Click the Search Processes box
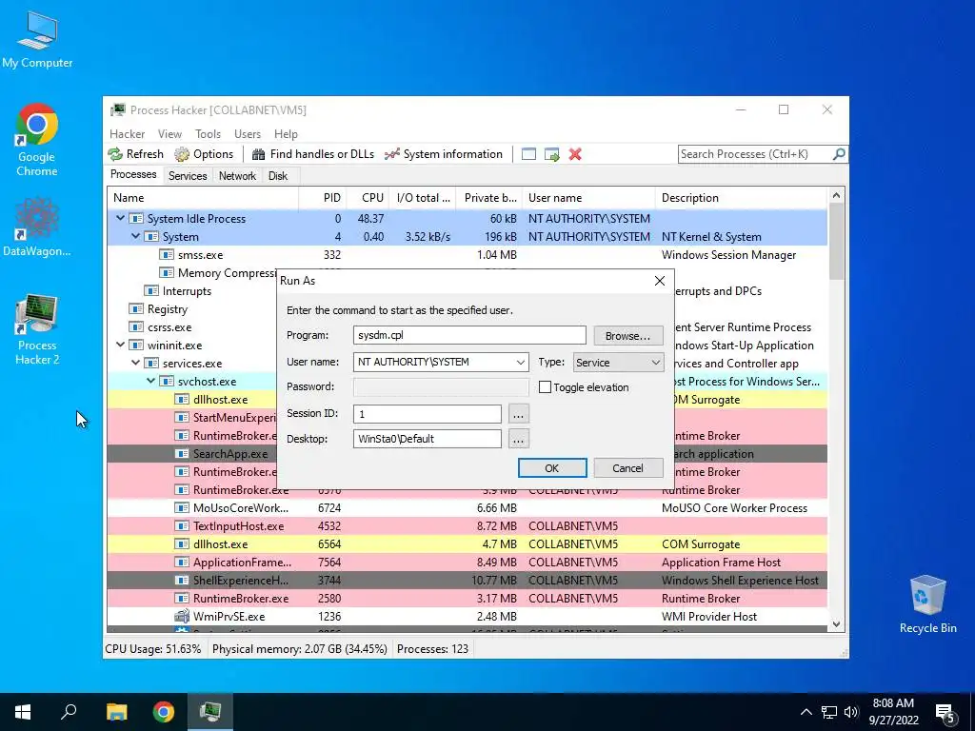This screenshot has width=975, height=731. [x=755, y=153]
